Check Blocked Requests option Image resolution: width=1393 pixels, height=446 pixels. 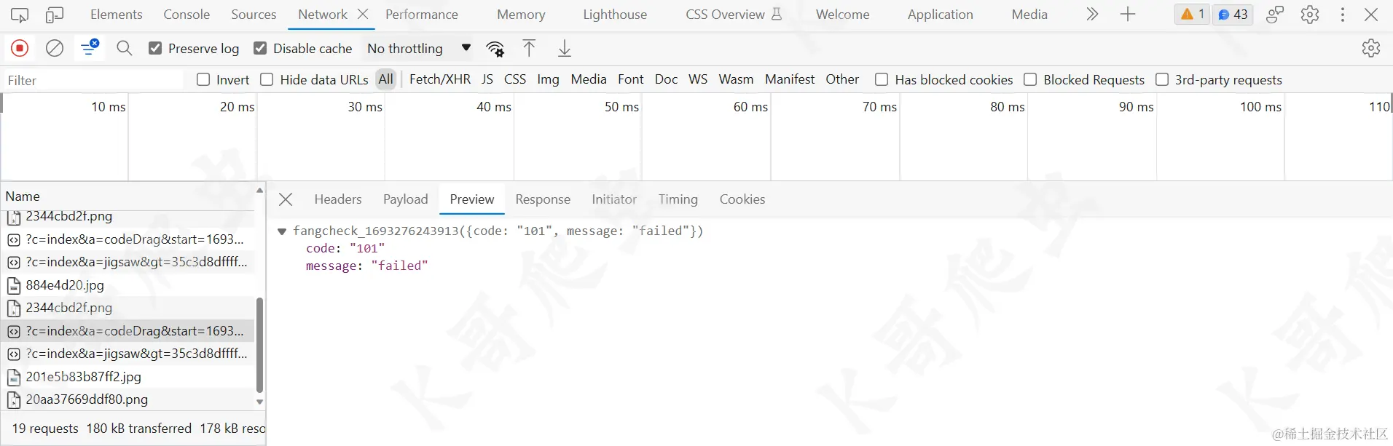point(1030,79)
